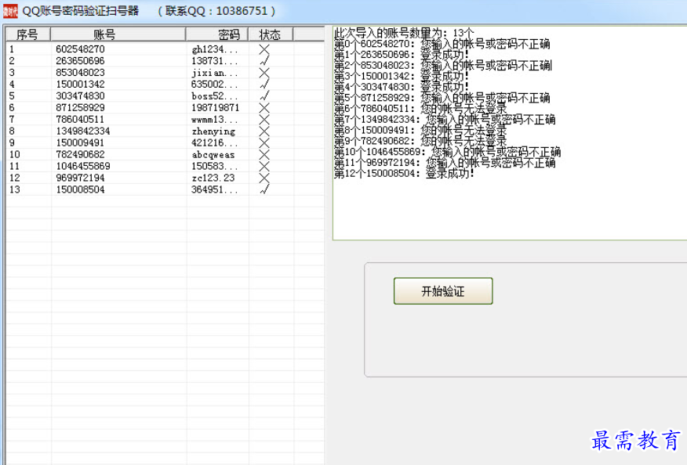Click log line 此次导入的账号数量为: 13个
This screenshot has width=687, height=465.
404,33
